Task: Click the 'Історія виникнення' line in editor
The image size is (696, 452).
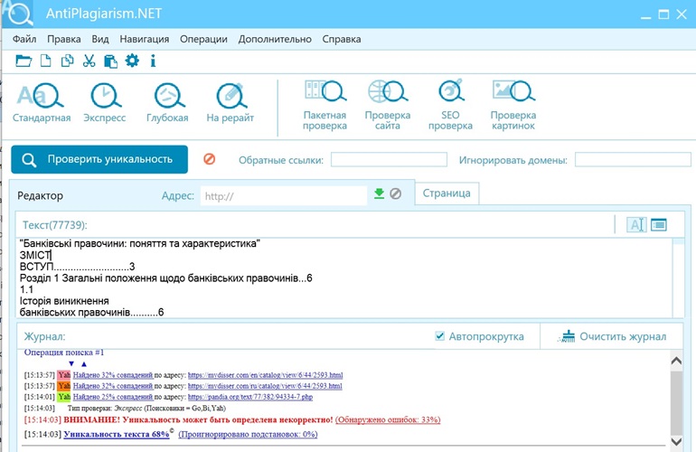Action: 64,301
